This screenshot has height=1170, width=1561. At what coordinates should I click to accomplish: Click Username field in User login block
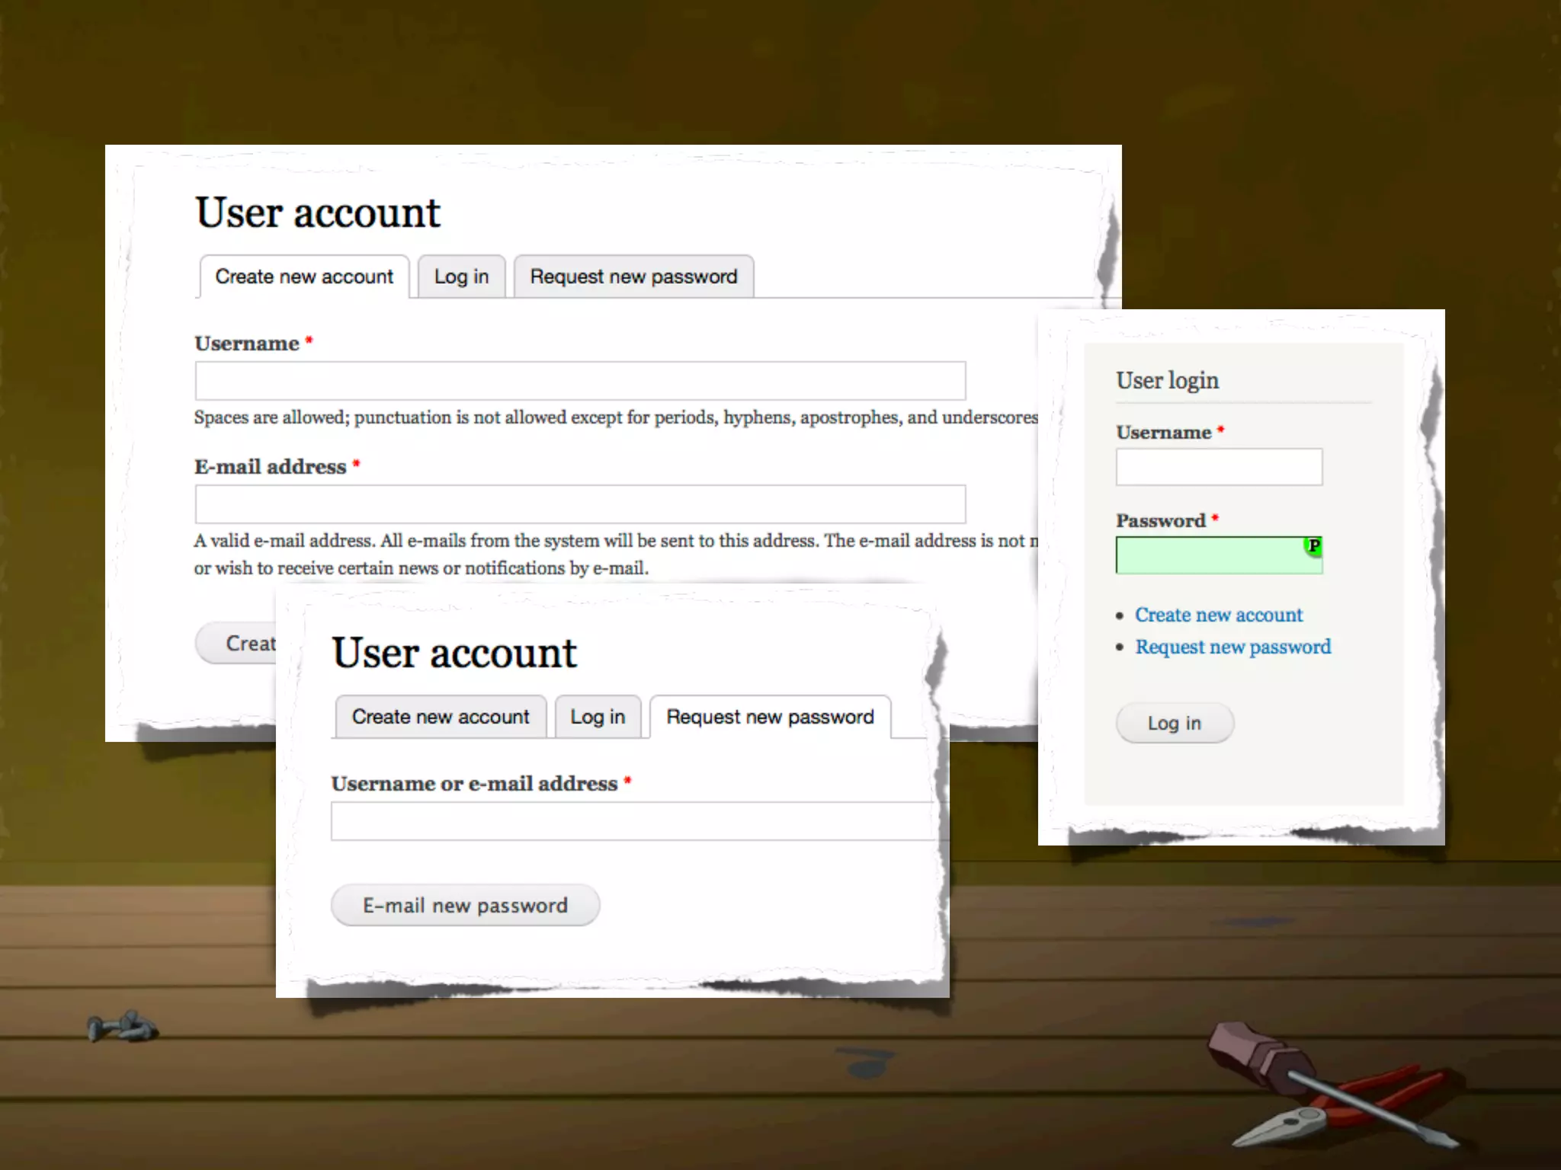pos(1218,467)
